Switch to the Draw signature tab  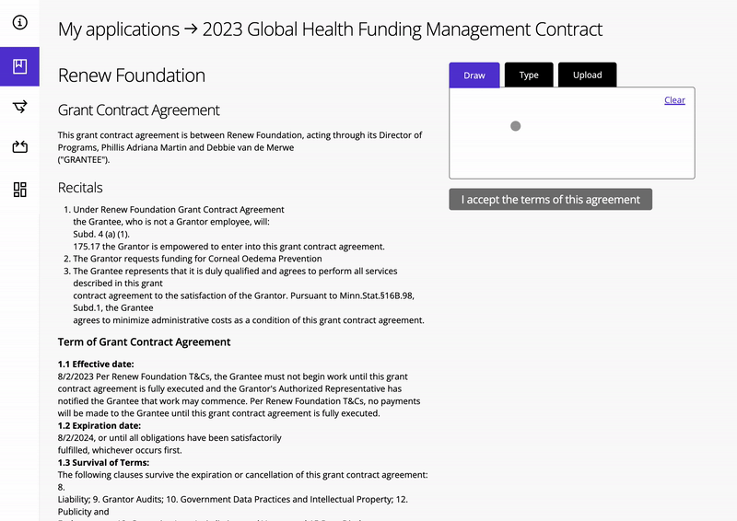click(474, 75)
